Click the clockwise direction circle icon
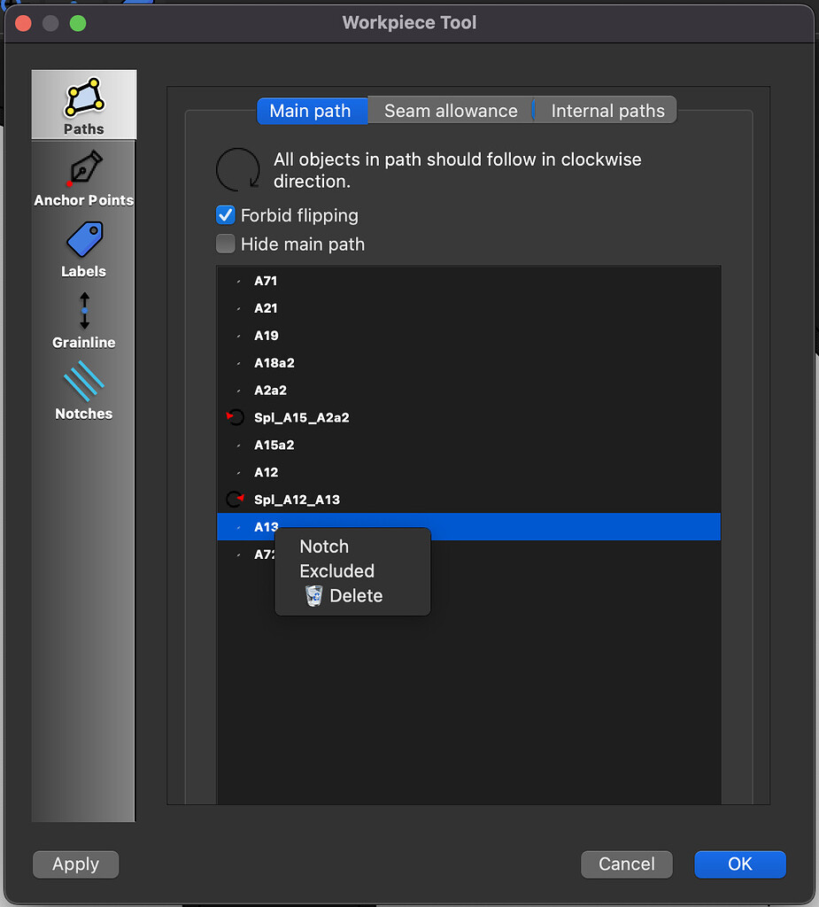This screenshot has height=907, width=819. 236,169
